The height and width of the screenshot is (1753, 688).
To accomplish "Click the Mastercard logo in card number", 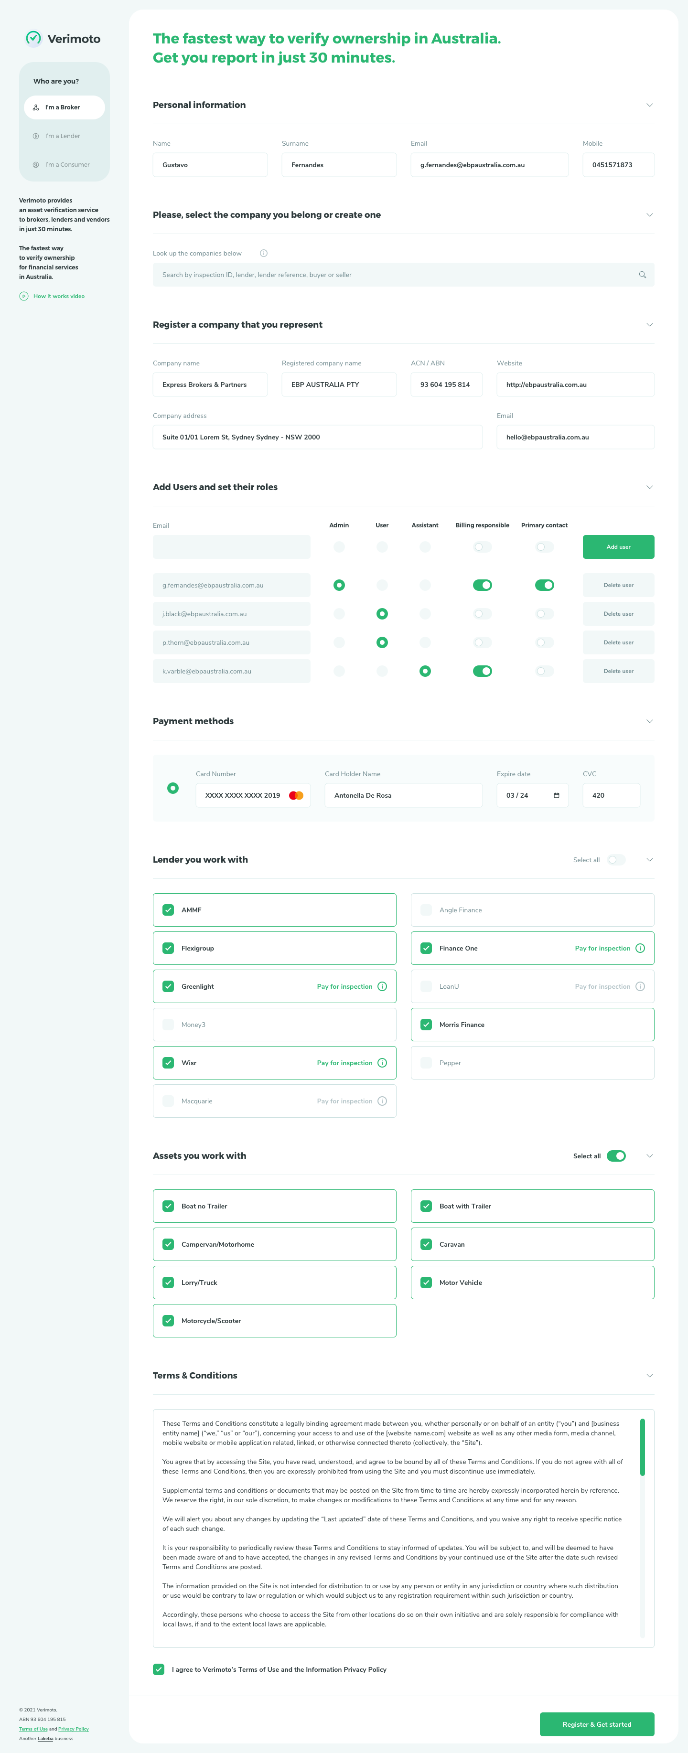I will (296, 795).
